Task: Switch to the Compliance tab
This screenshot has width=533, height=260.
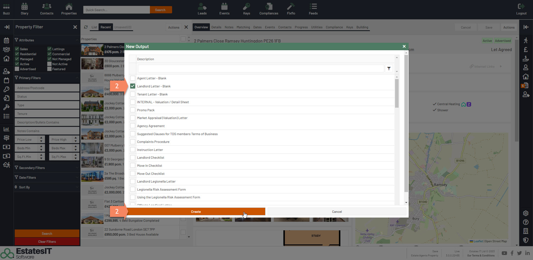Action: click(x=334, y=27)
